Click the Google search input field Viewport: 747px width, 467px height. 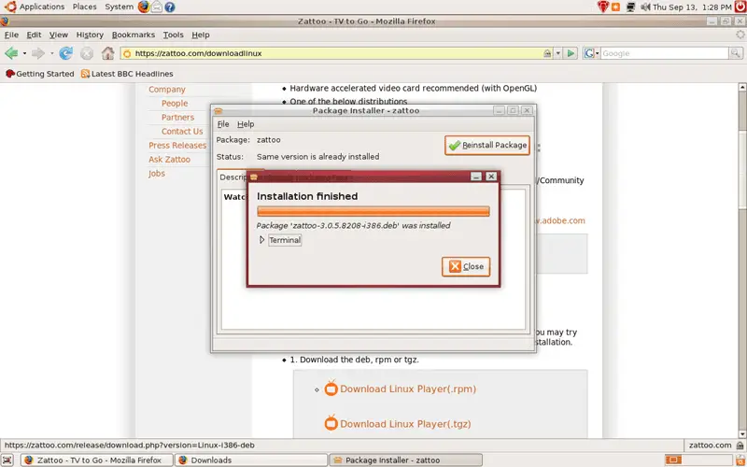(x=664, y=53)
